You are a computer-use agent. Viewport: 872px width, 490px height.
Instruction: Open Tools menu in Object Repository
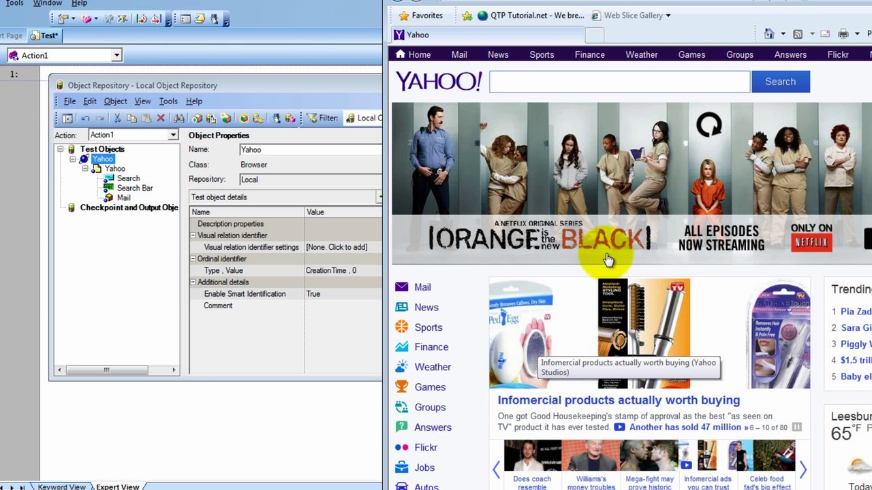coord(168,101)
